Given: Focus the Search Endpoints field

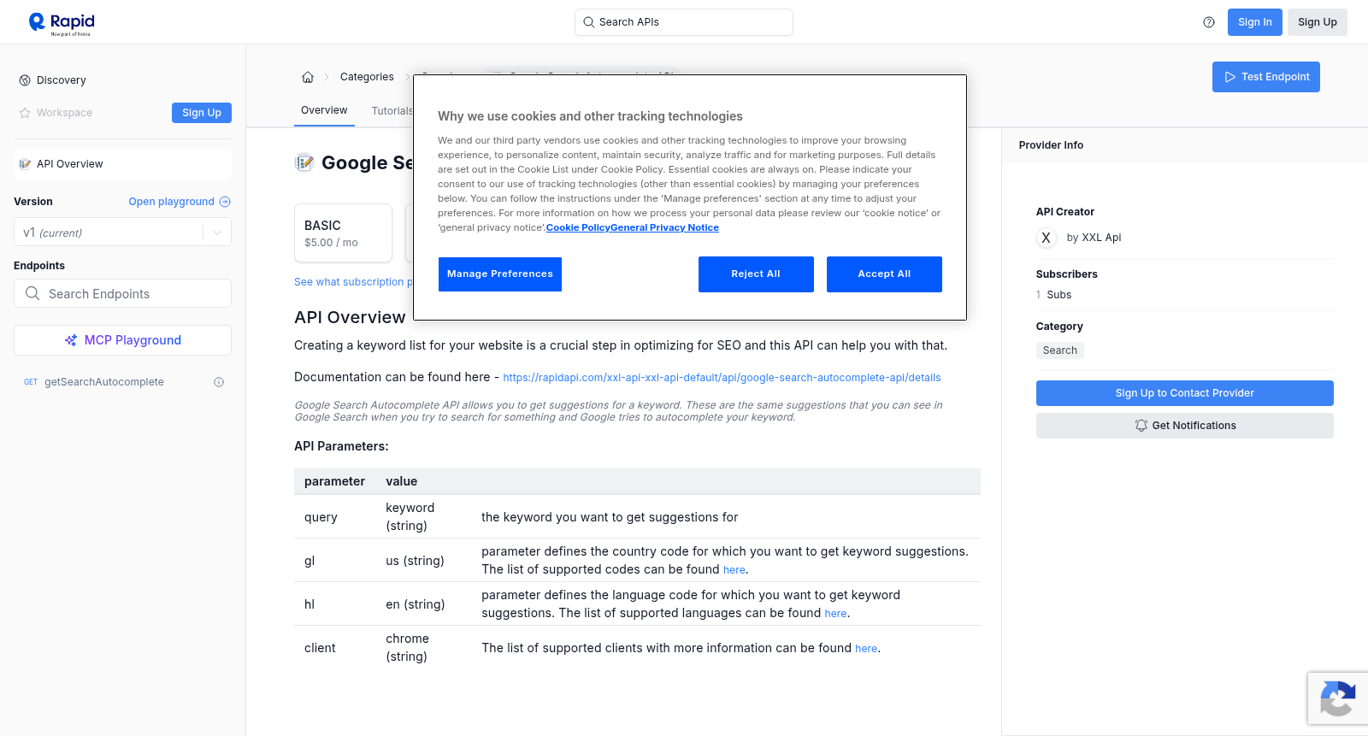Looking at the screenshot, I should tap(122, 293).
